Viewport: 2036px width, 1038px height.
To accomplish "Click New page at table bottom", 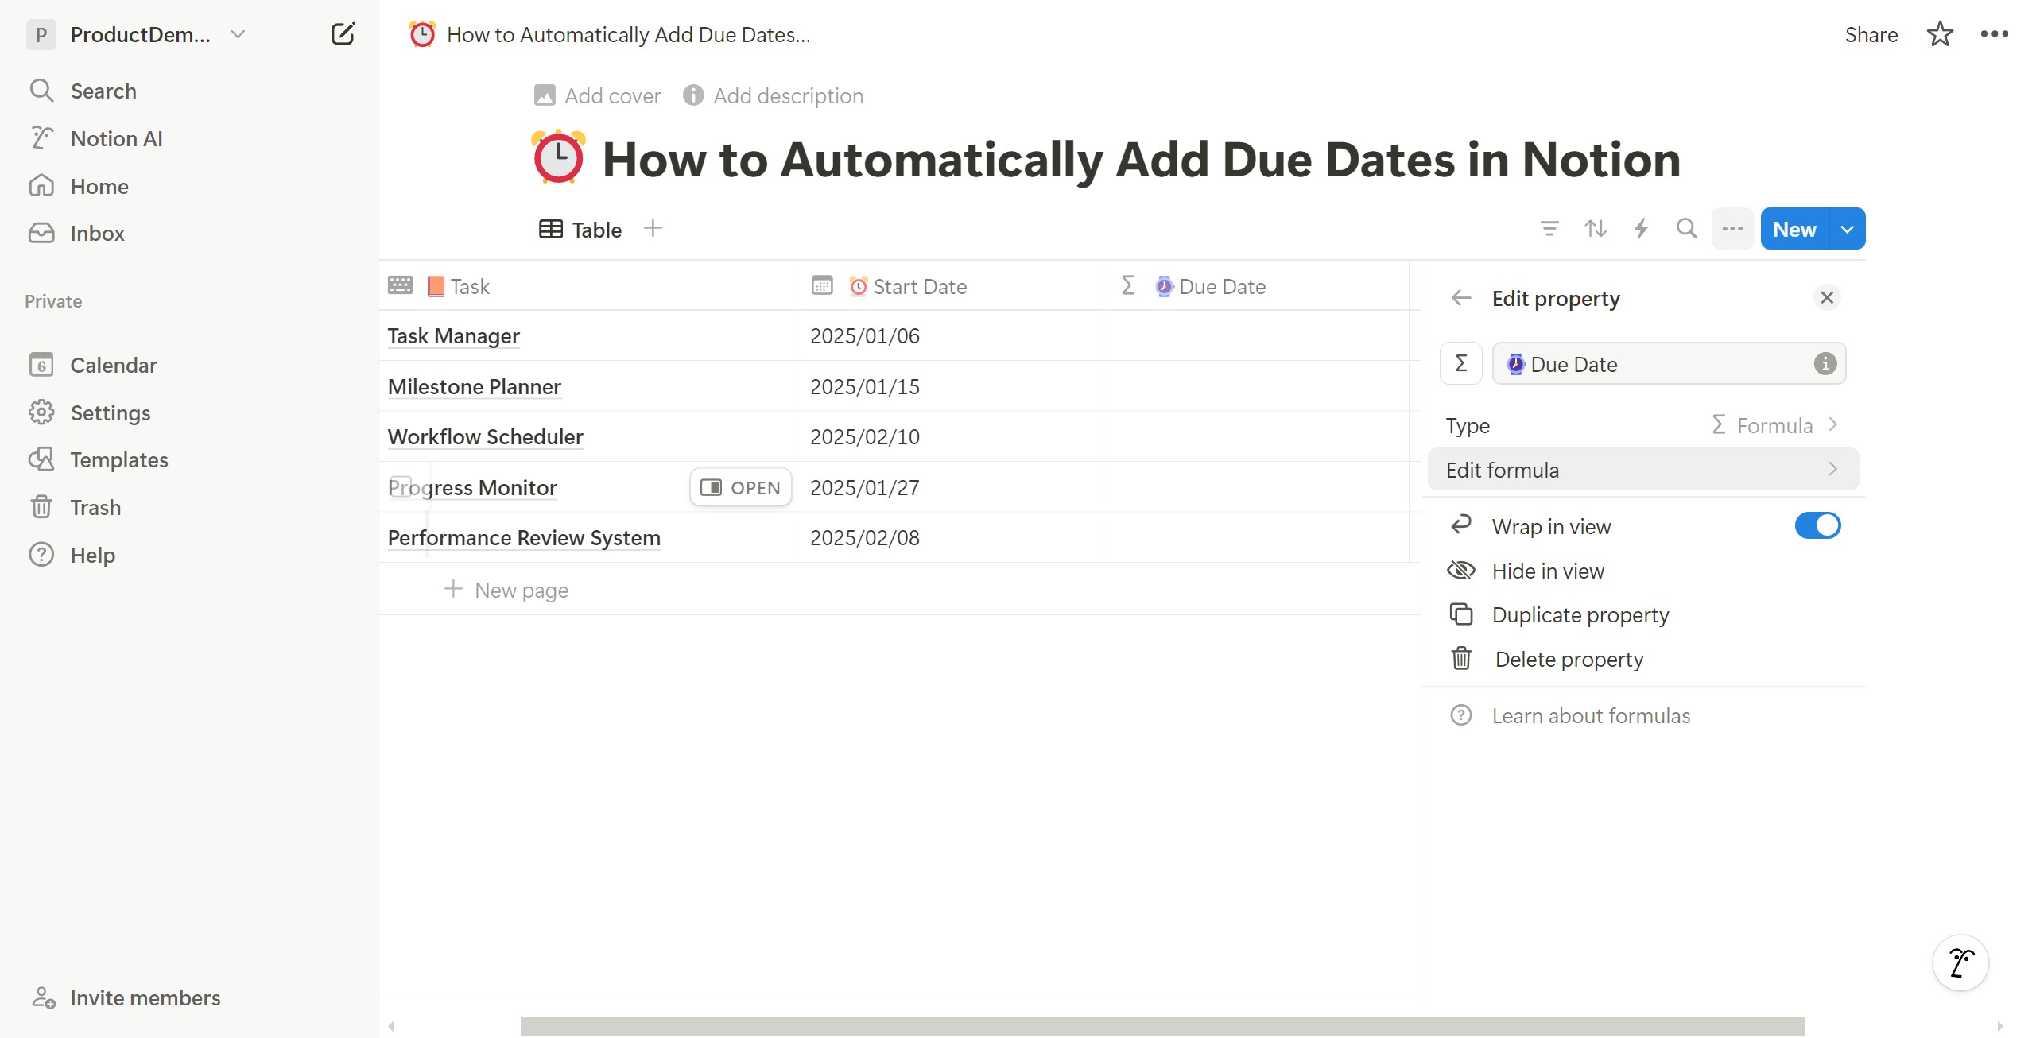I will pyautogui.click(x=506, y=590).
